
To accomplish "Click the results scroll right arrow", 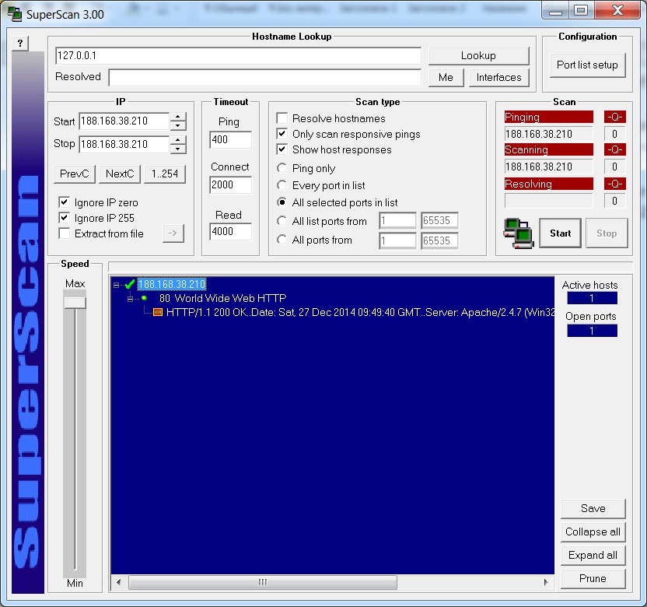I will coord(546,583).
